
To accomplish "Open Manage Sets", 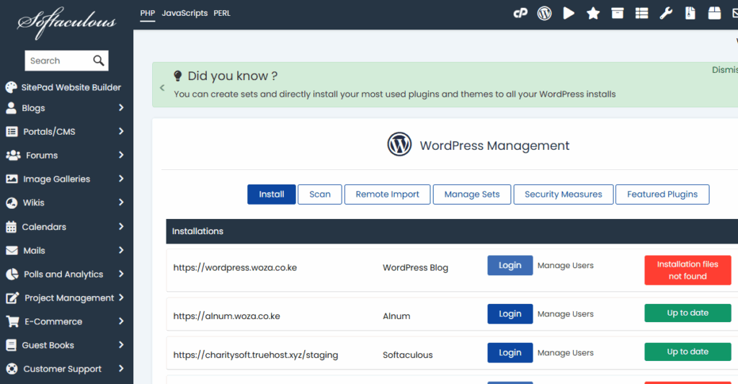I will pos(472,195).
